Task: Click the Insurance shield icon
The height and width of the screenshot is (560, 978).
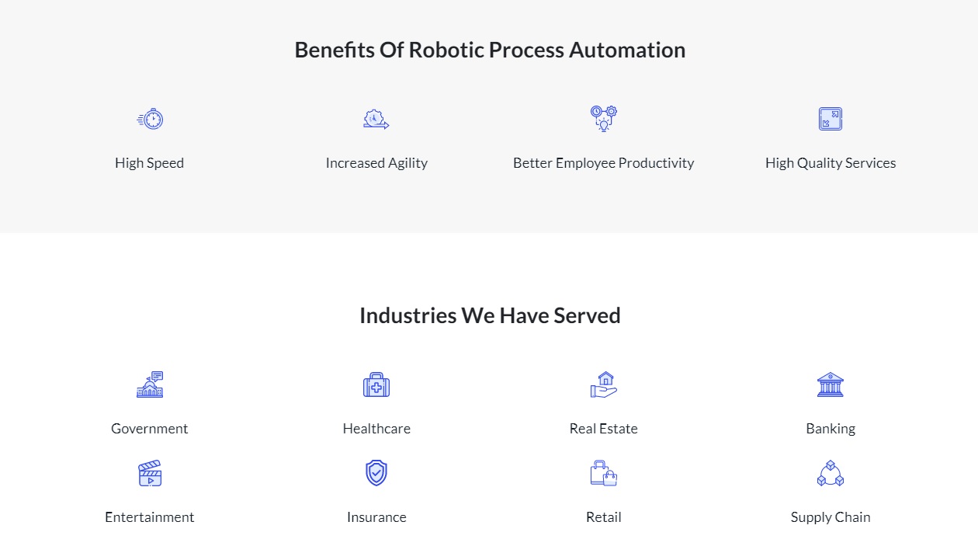Action: click(376, 473)
